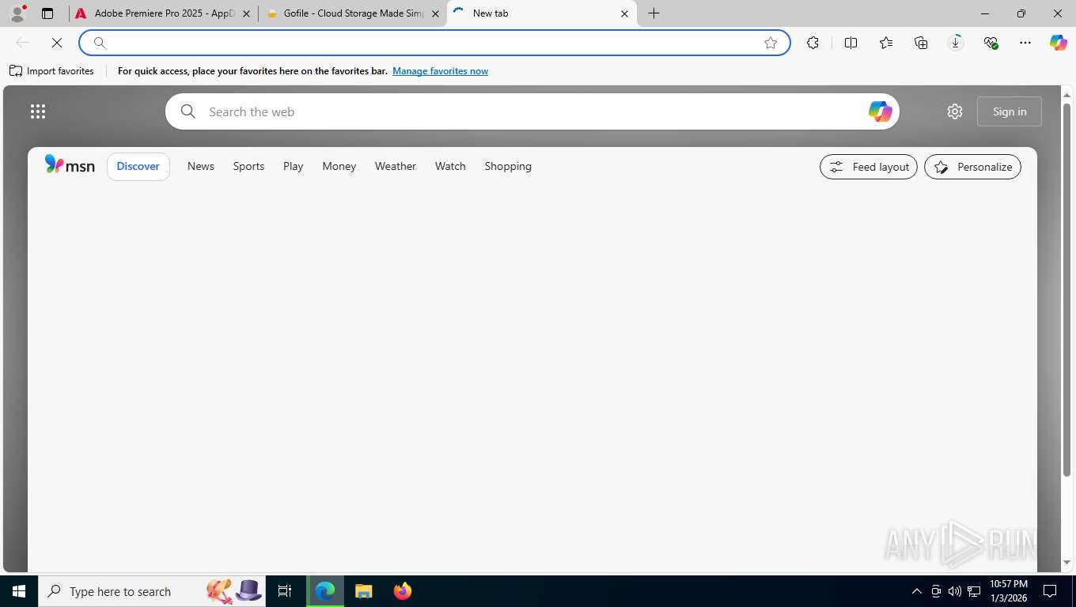Click the page vertical scrollbar thumb

[1067, 289]
